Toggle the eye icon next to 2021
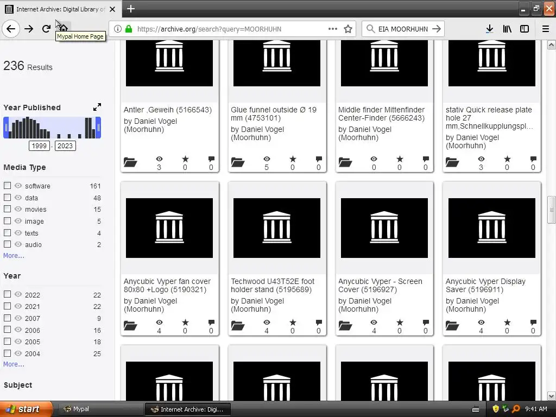556x417 pixels. click(x=18, y=306)
